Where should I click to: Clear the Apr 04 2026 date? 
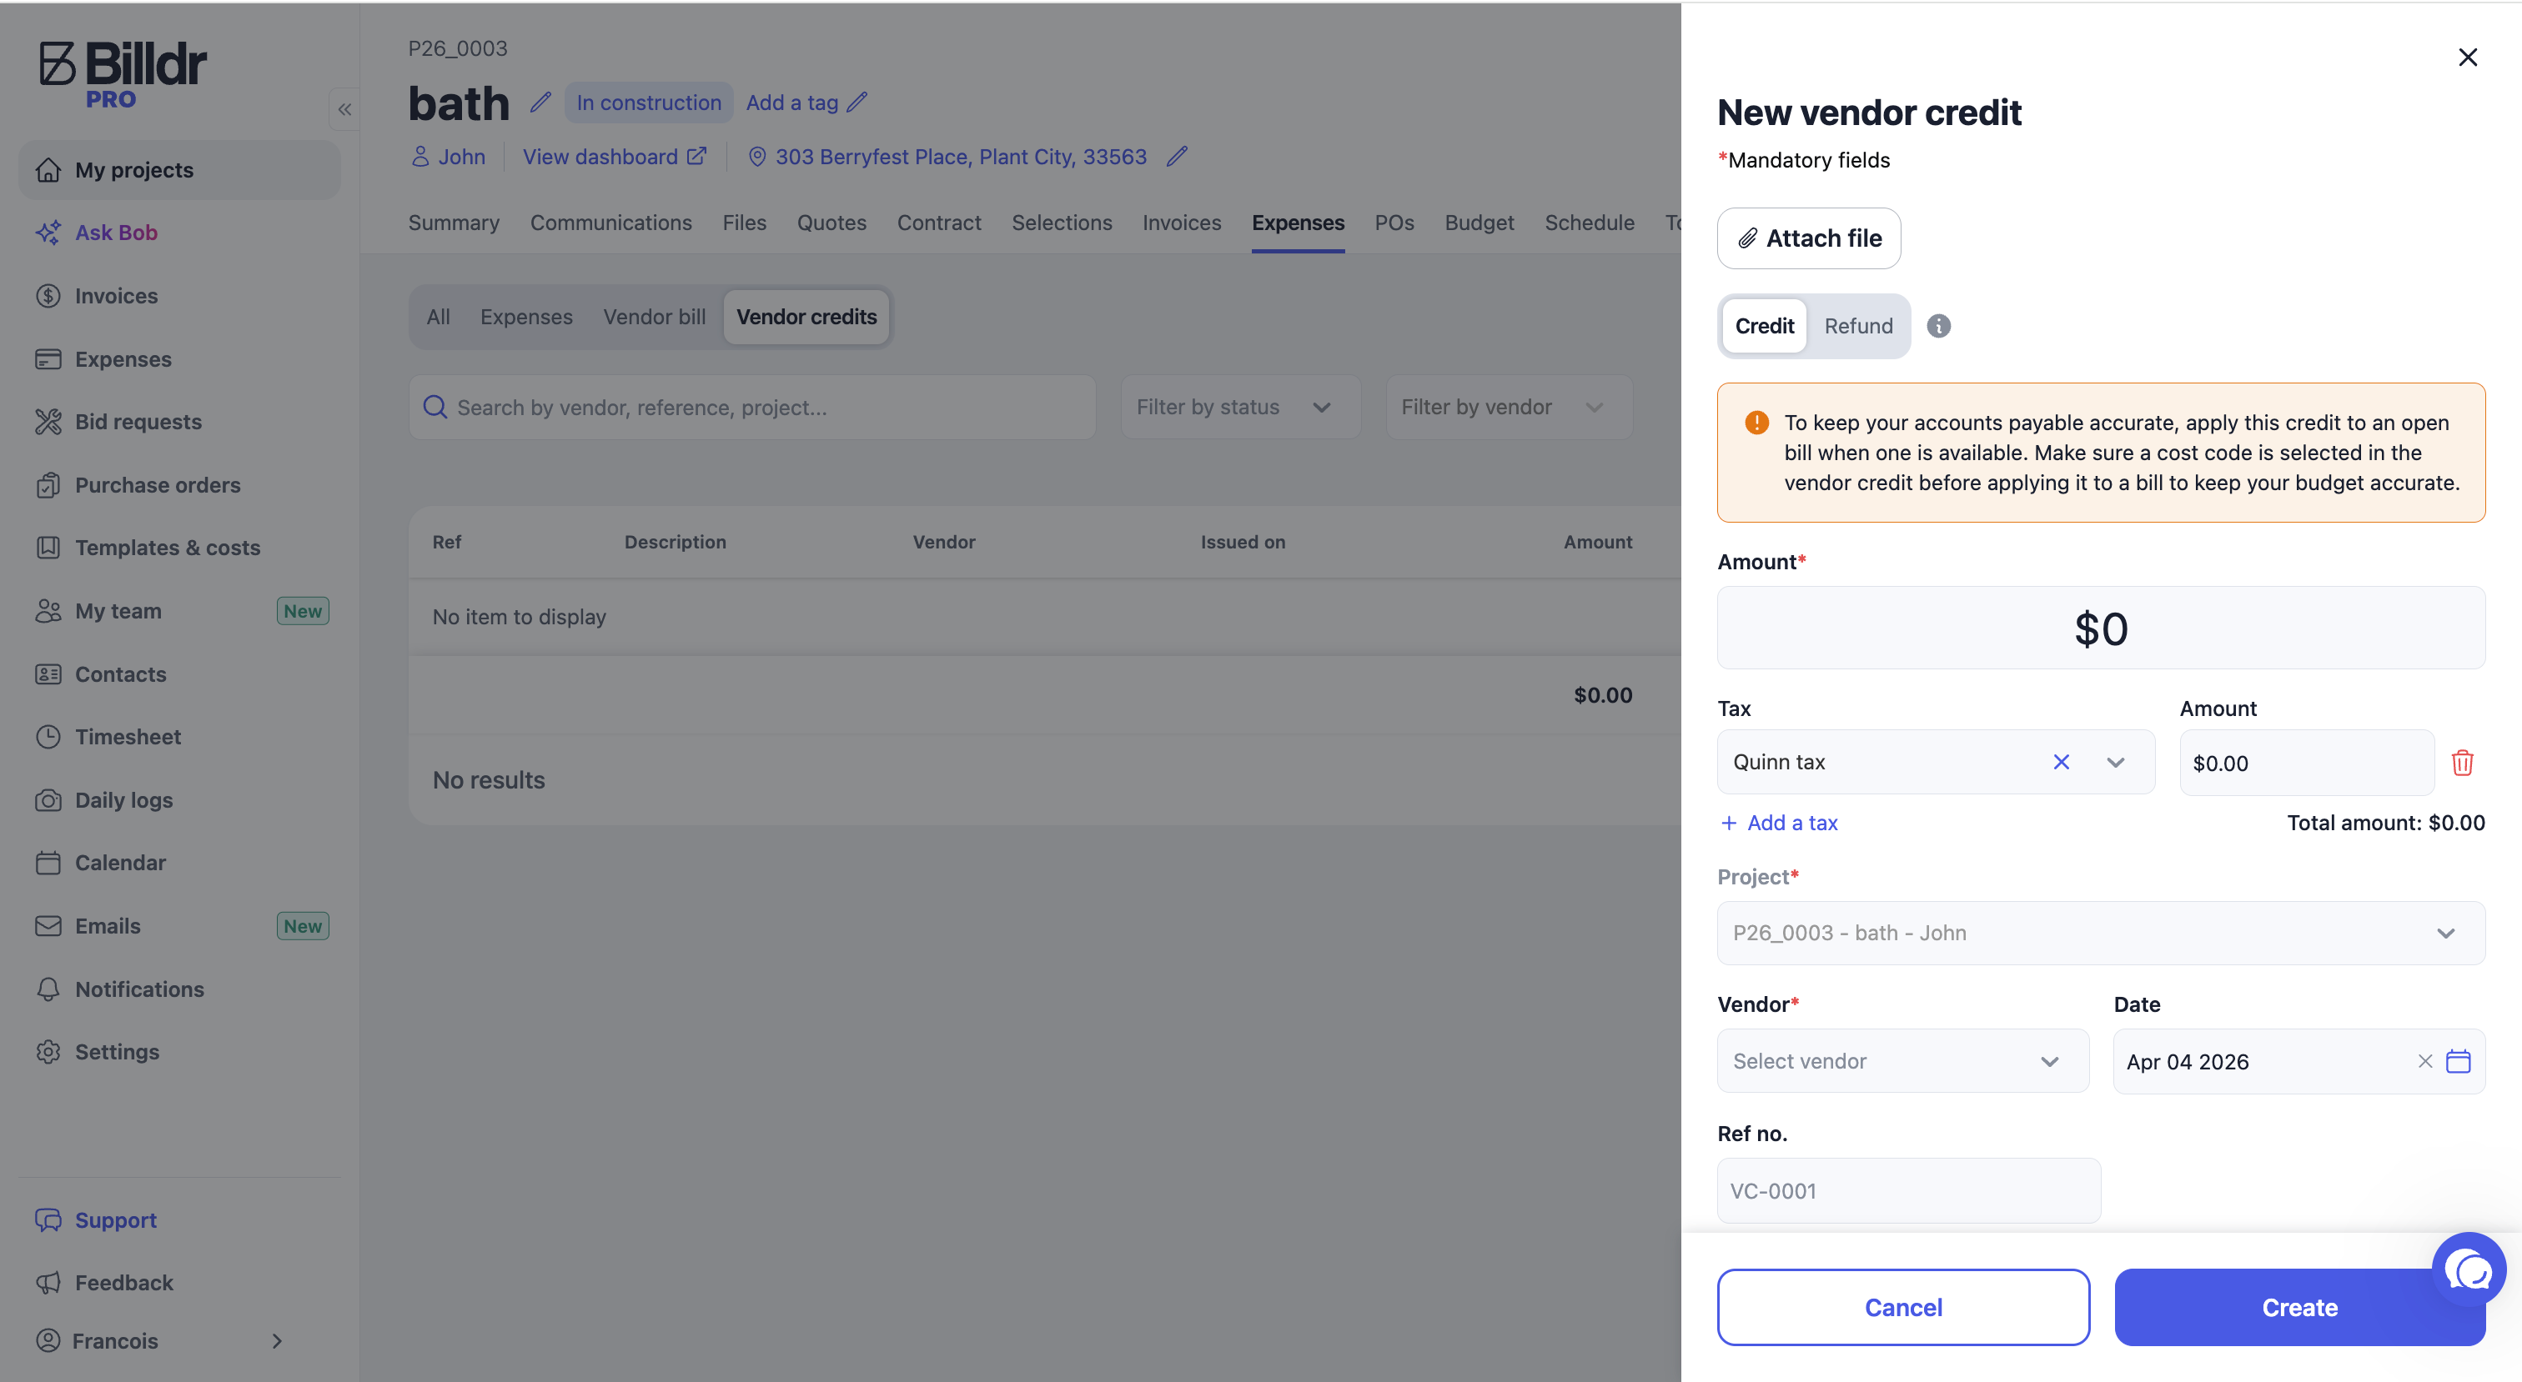click(x=2425, y=1061)
